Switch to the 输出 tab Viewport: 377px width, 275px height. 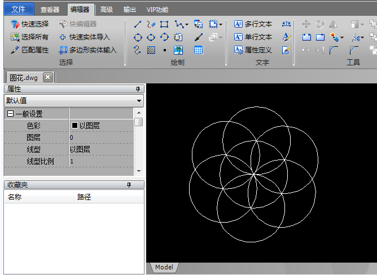click(130, 10)
